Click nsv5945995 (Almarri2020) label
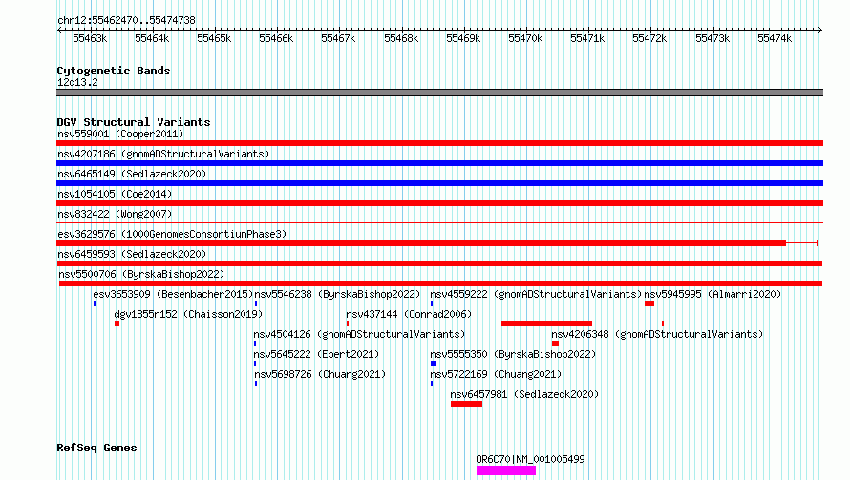 712,294
